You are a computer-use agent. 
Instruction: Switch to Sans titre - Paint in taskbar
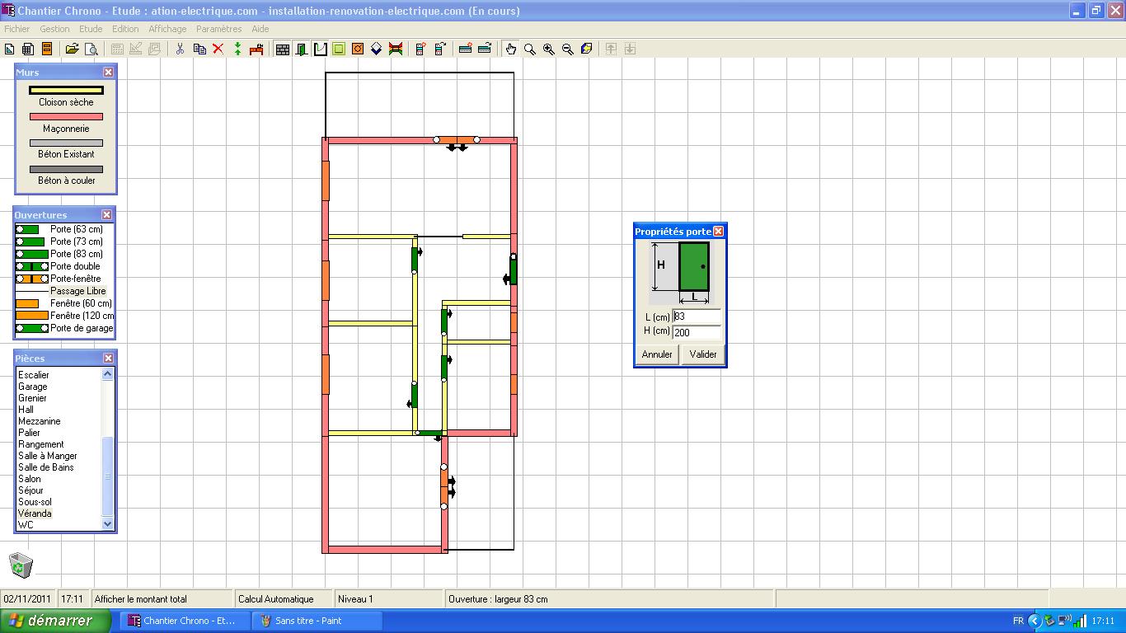coord(318,621)
